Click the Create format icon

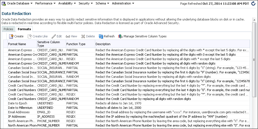pos(11,36)
